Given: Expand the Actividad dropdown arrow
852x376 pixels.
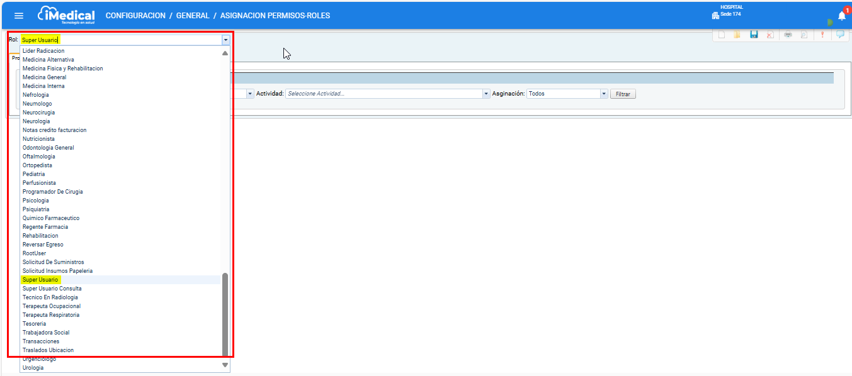Looking at the screenshot, I should point(486,94).
